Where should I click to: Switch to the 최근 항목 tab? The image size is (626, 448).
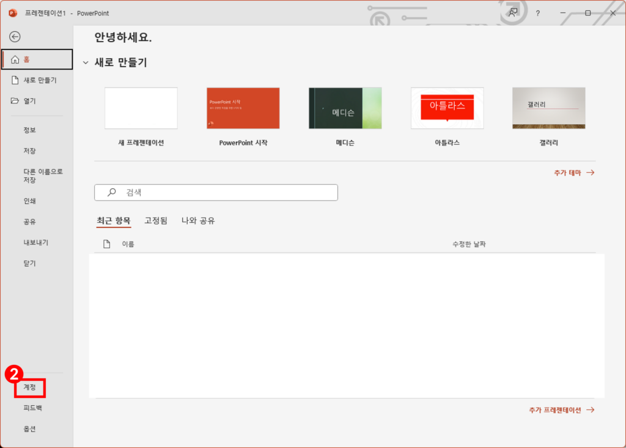[x=114, y=221]
